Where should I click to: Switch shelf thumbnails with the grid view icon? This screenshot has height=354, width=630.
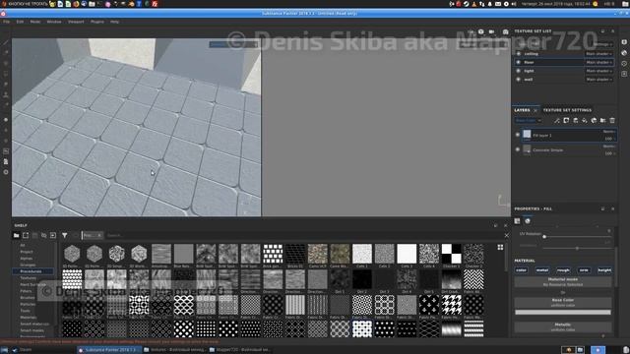point(500,247)
